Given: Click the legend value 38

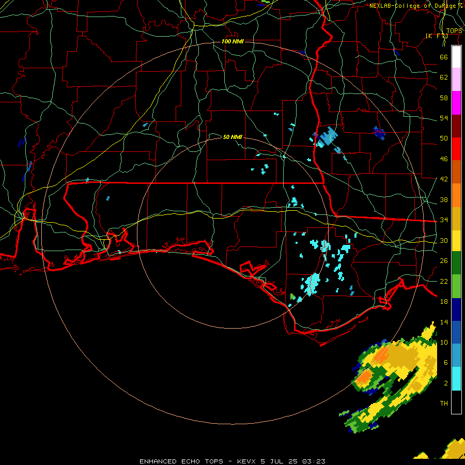Looking at the screenshot, I should coord(444,199).
